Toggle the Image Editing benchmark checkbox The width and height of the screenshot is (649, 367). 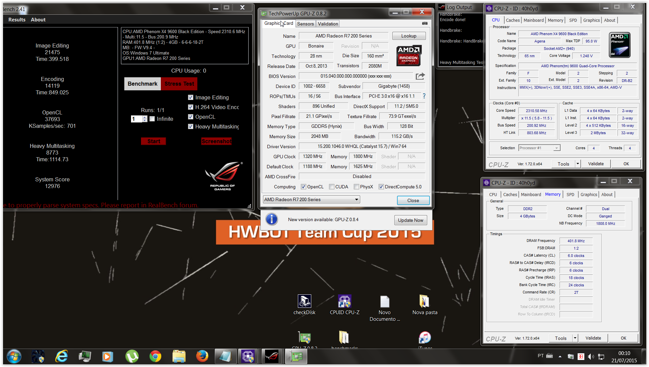[x=191, y=97]
